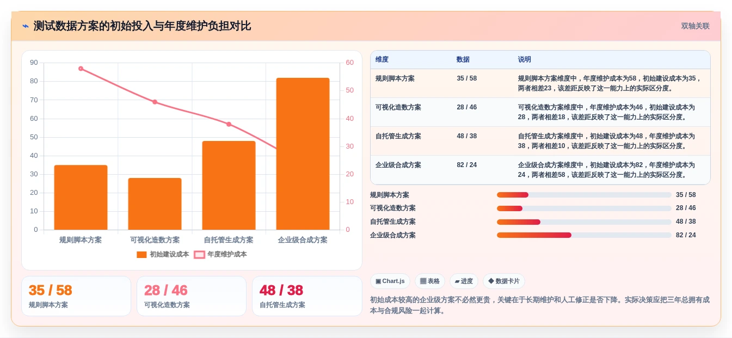The image size is (732, 338).
Task: Click the progress bar for 可视化造数方案
Action: tap(584, 208)
